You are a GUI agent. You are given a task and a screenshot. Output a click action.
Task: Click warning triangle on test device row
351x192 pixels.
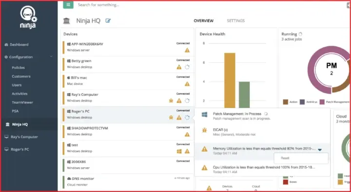click(x=187, y=151)
